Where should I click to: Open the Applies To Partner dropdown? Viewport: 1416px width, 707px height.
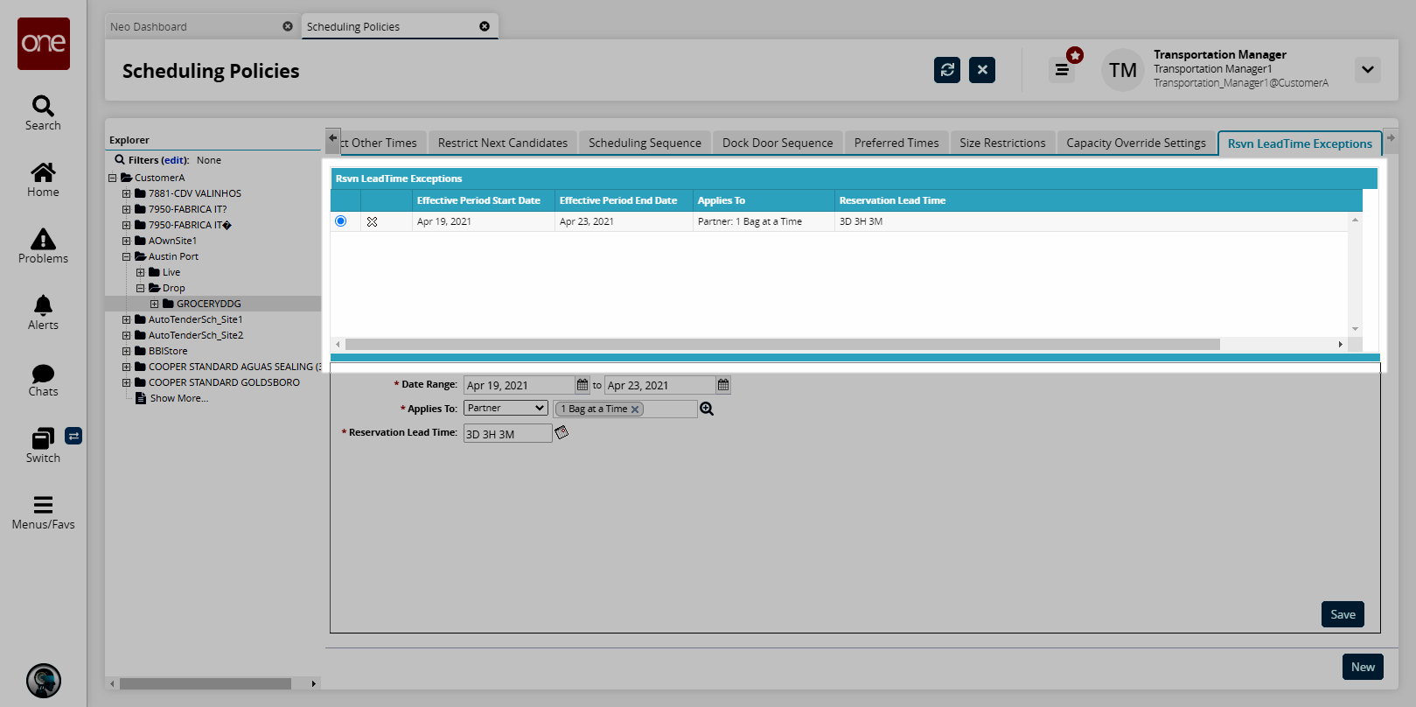tap(506, 409)
